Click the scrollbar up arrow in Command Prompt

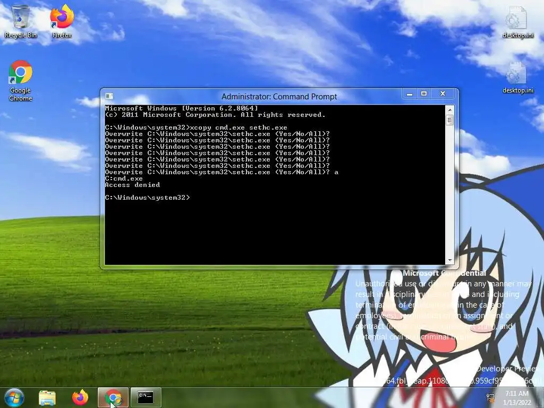point(449,109)
